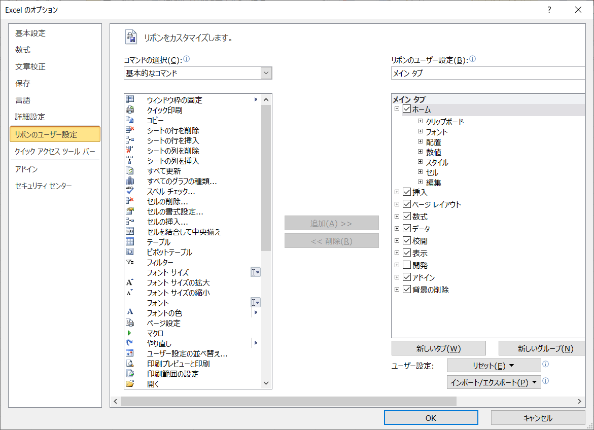This screenshot has height=430, width=594.
Task: Click the horizontal scrollbar at dialog bottom
Action: tap(288, 402)
